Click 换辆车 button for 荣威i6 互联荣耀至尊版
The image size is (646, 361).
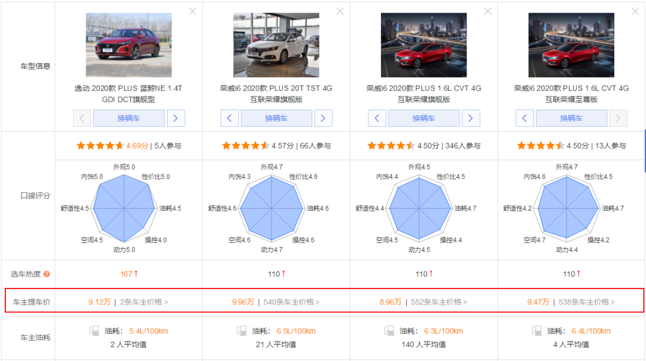pyautogui.click(x=571, y=118)
